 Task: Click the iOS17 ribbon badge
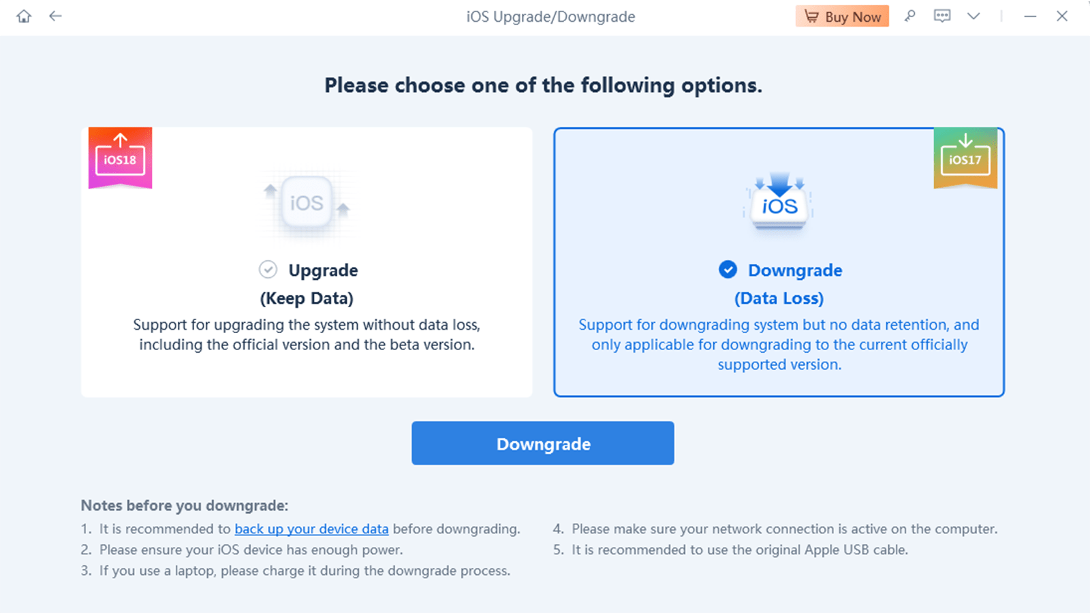tap(965, 157)
